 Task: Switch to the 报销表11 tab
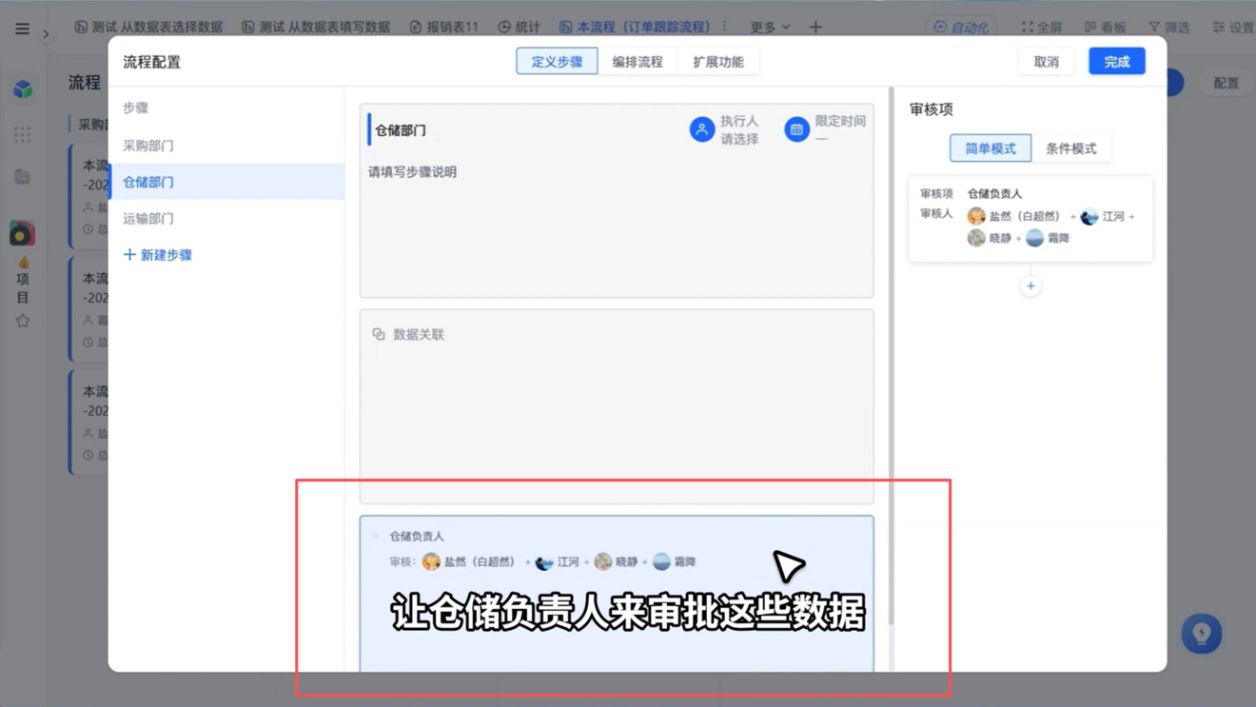click(x=443, y=27)
